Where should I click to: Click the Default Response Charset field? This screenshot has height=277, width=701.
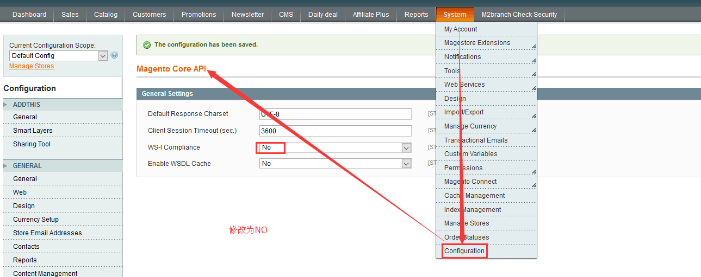click(335, 114)
